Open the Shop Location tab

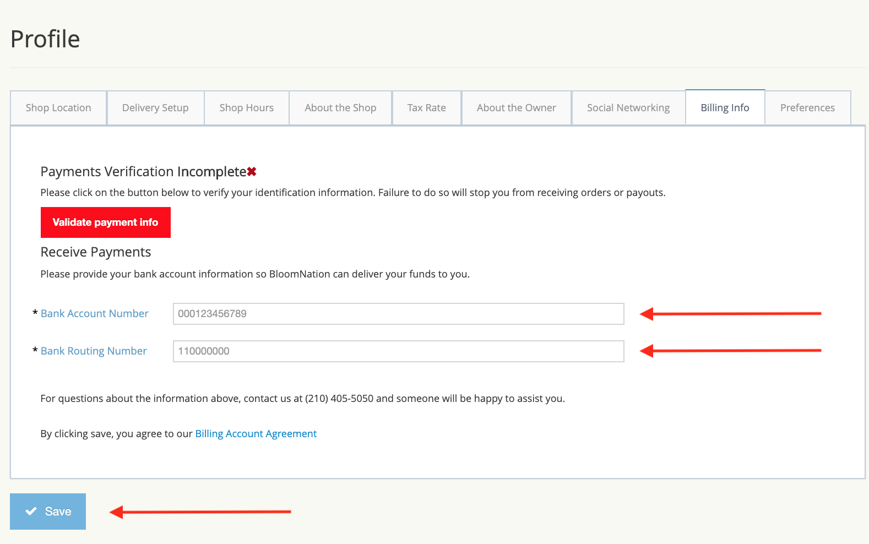(58, 108)
